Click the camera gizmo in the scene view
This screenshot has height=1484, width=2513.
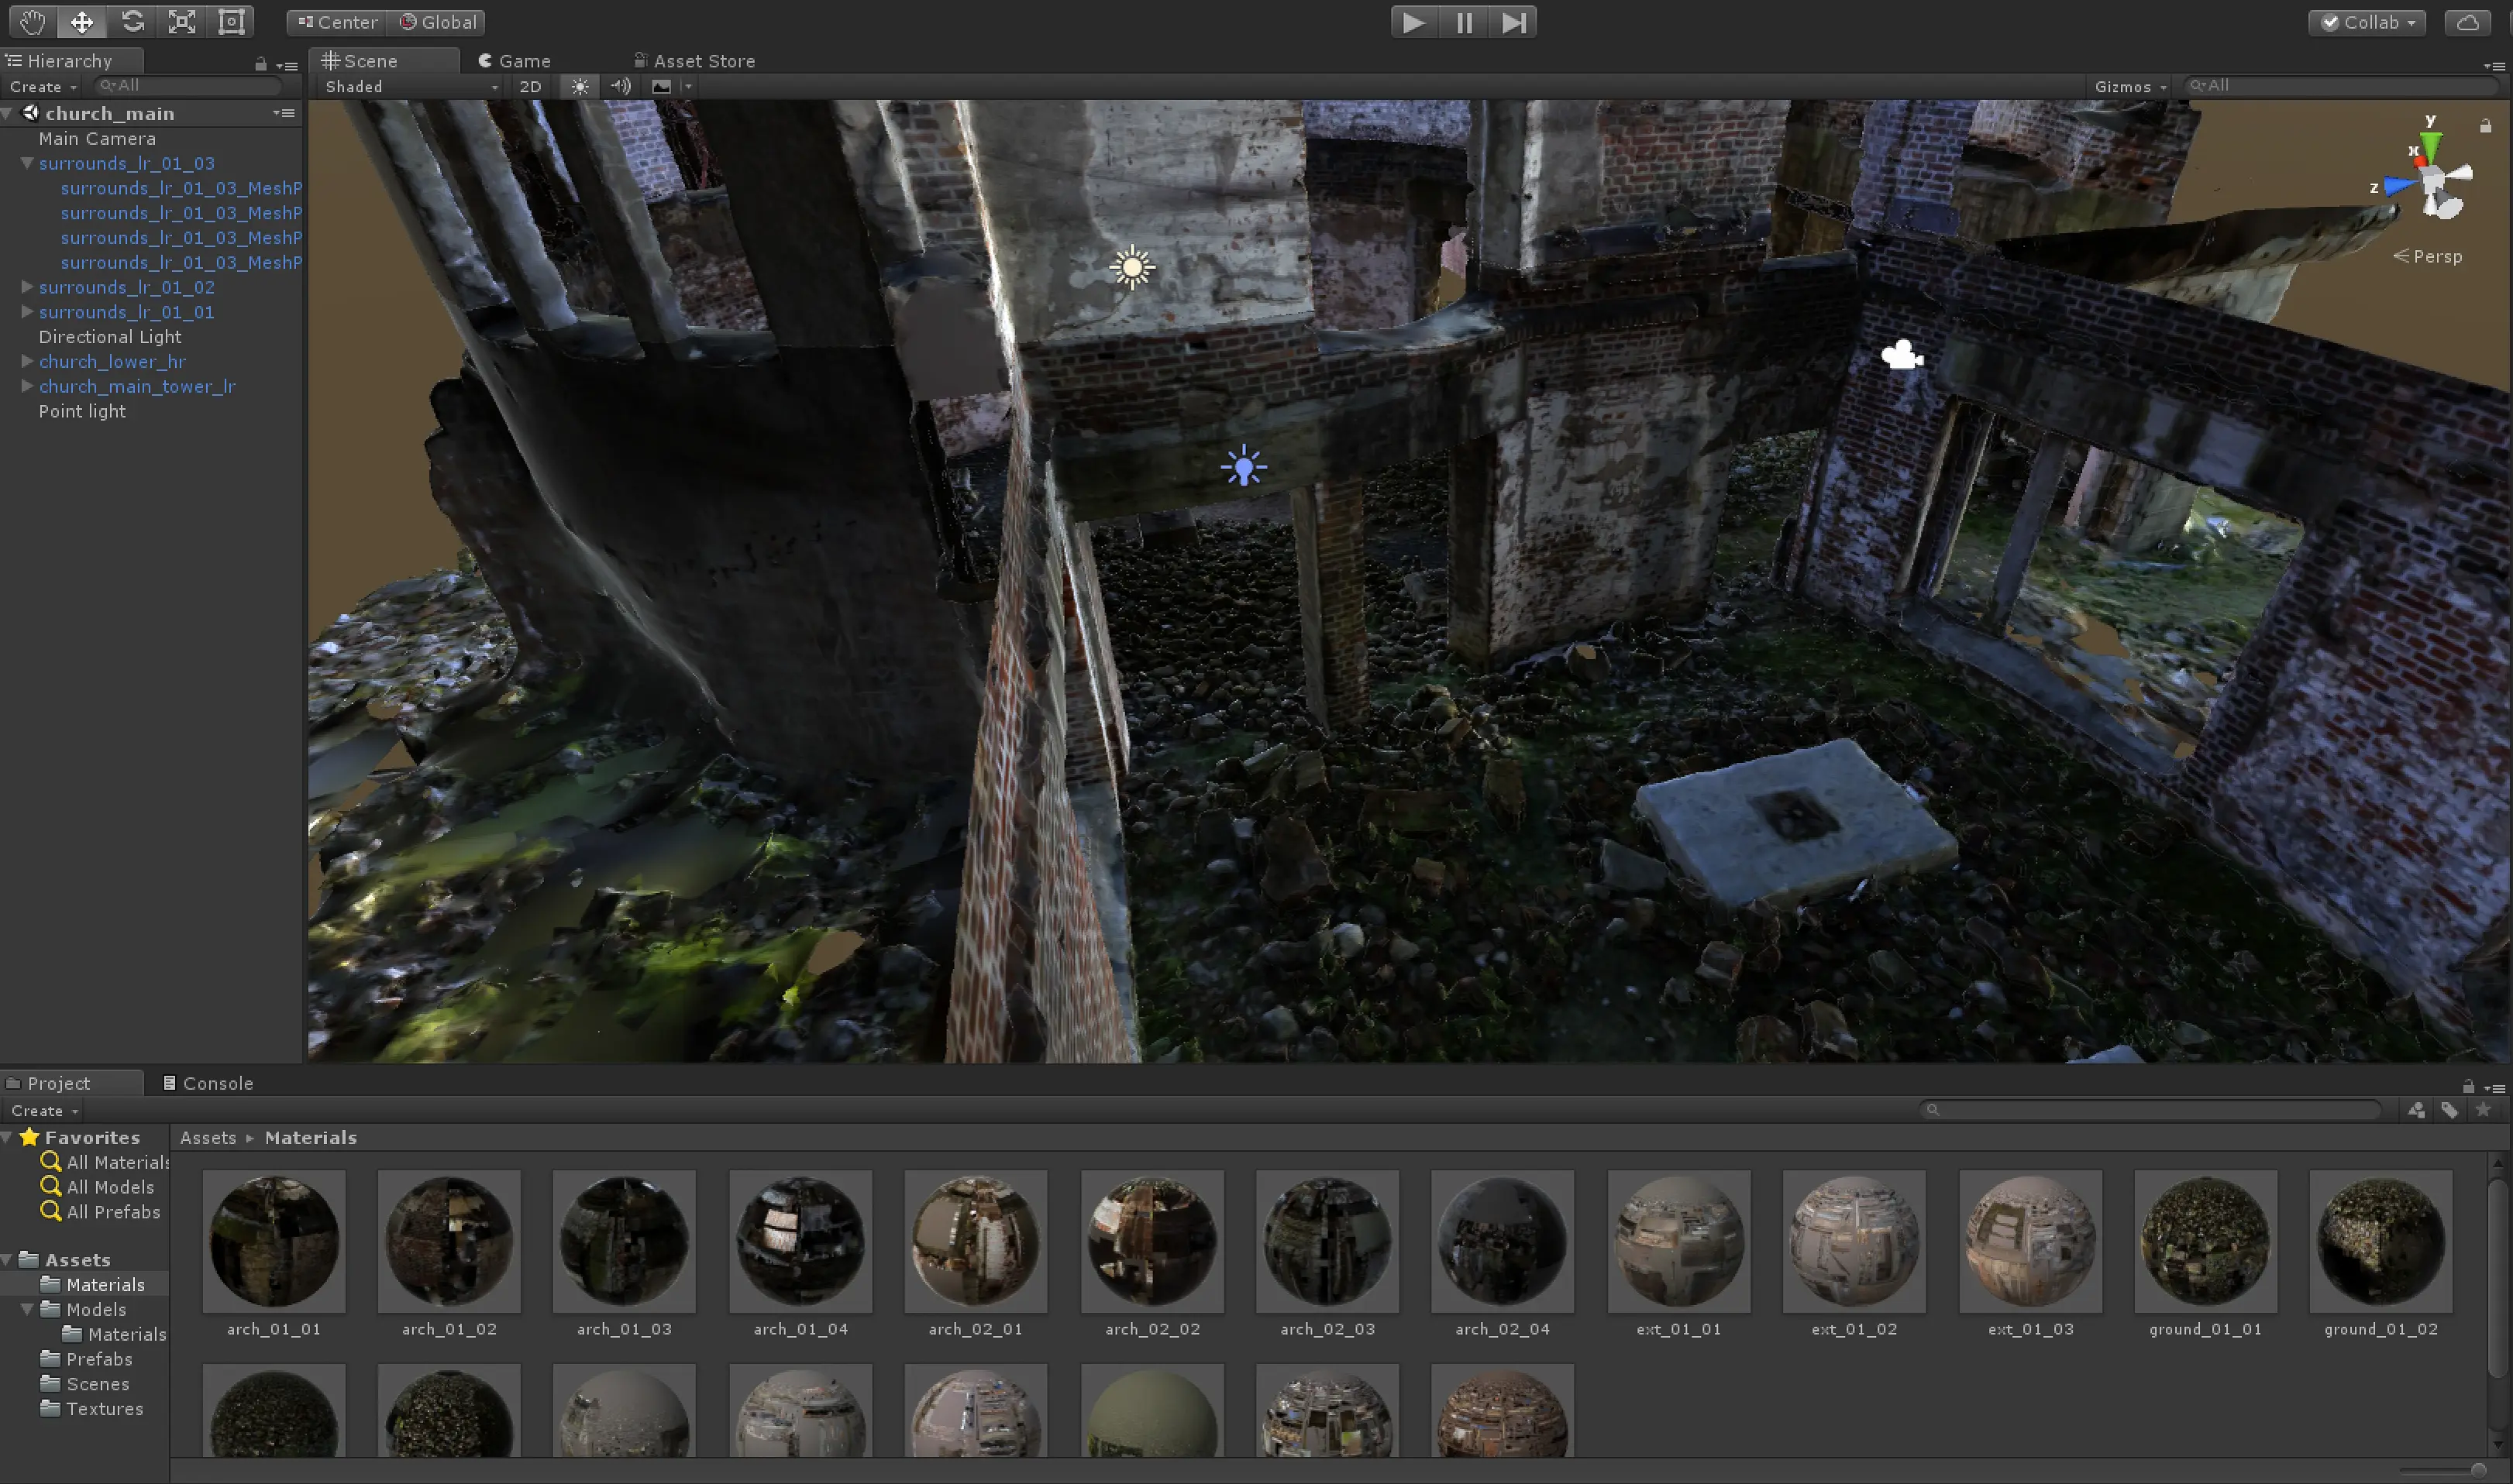[x=1902, y=355]
